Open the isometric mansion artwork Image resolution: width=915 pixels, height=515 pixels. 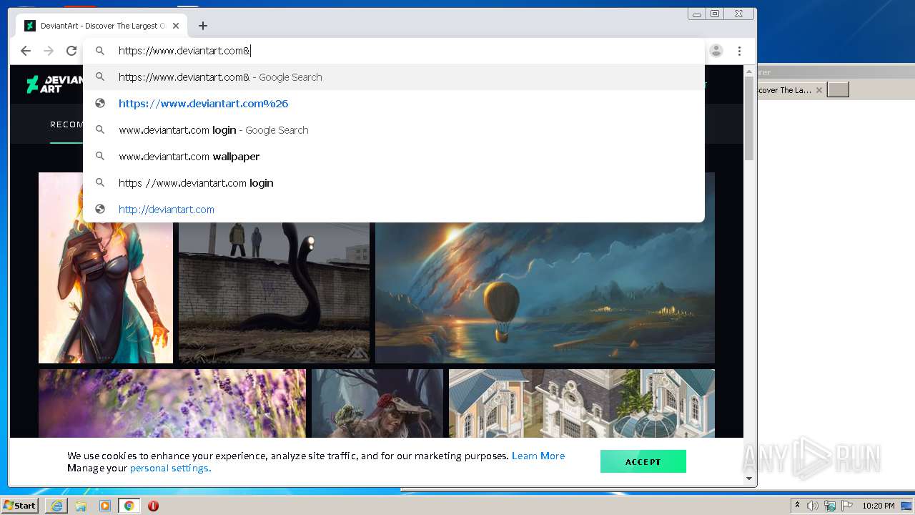(x=582, y=403)
